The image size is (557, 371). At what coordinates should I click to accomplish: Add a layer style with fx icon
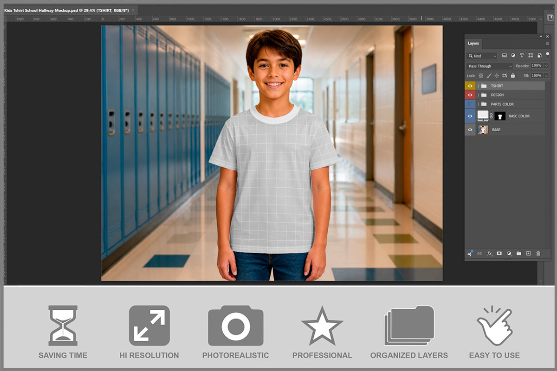pyautogui.click(x=490, y=254)
